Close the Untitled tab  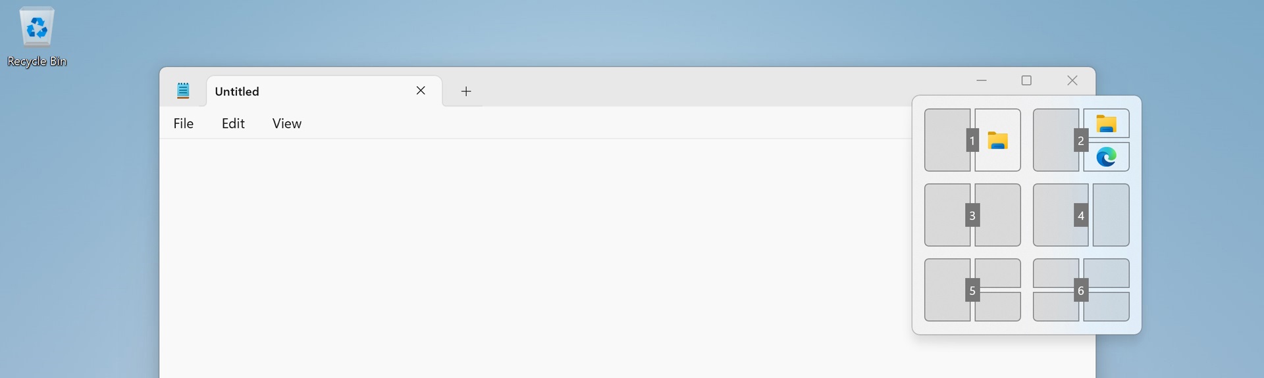click(x=421, y=91)
